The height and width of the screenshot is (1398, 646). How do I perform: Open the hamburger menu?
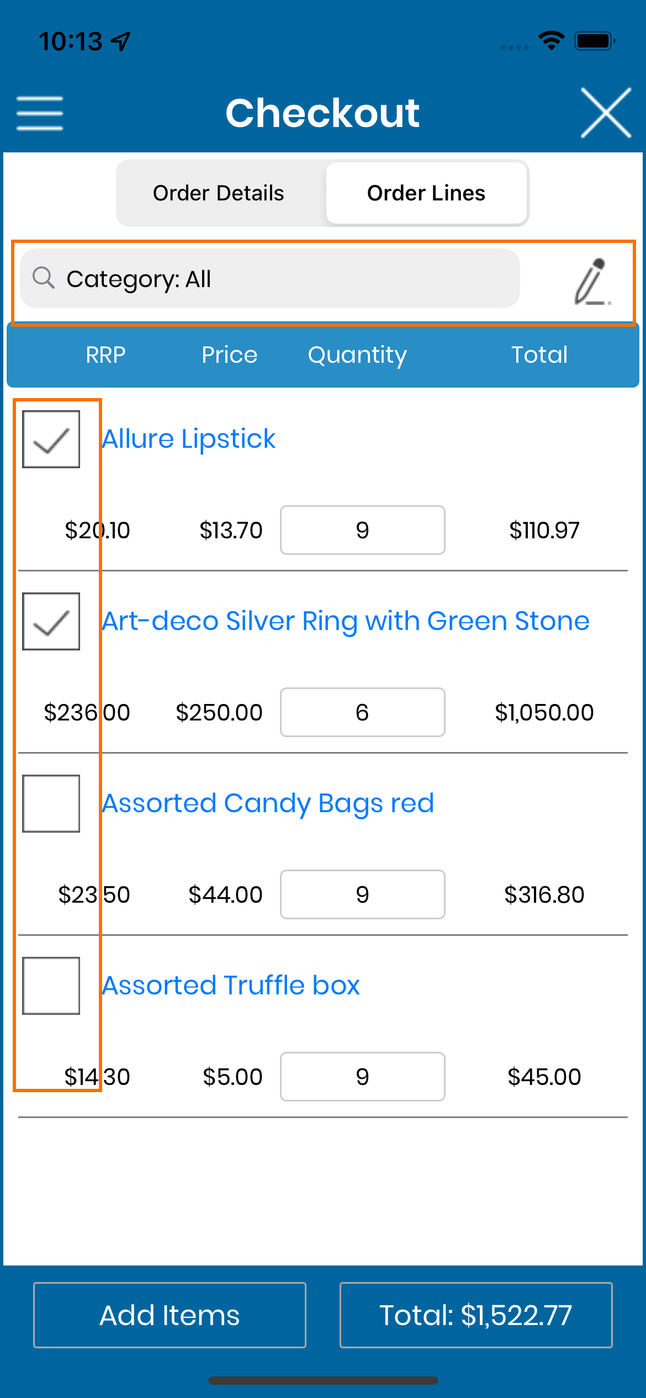point(40,113)
